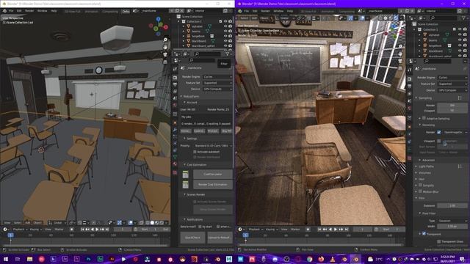Viewport: 470px width, 264px height.
Task: Click frame marker on left timeline
Action: click(x=10, y=235)
